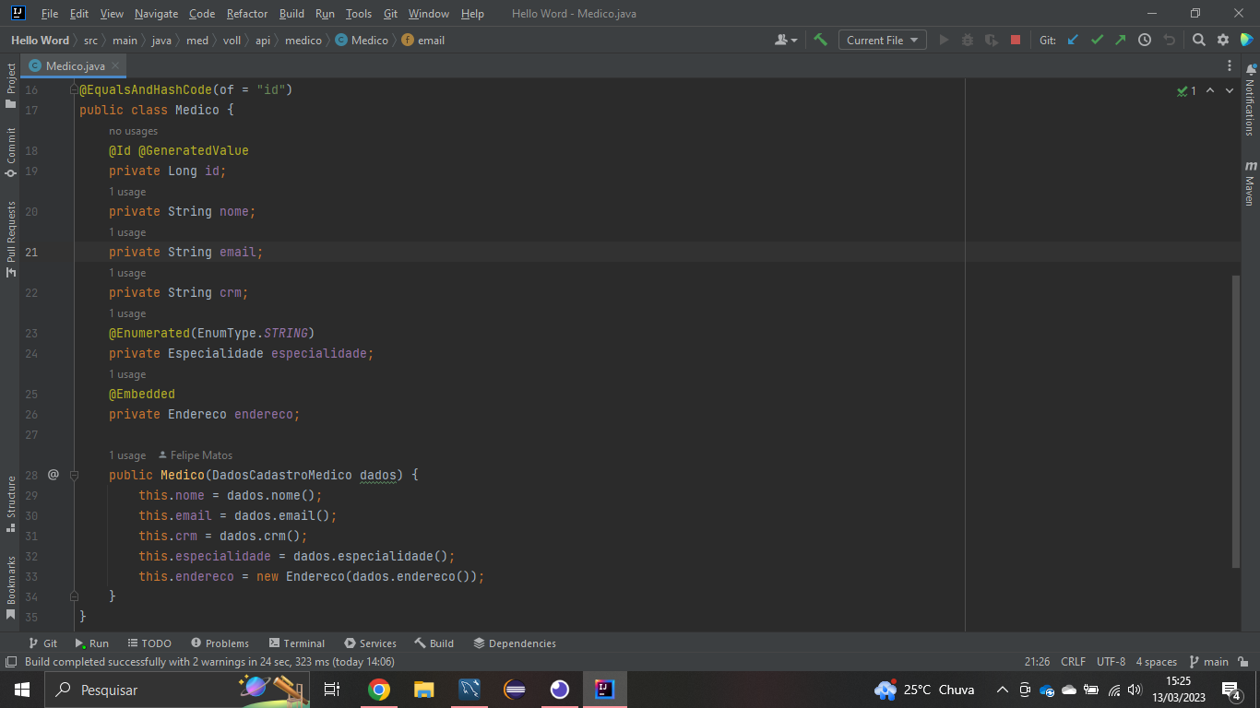Open the Maven side panel
This screenshot has height=708, width=1260.
pos(1250,183)
